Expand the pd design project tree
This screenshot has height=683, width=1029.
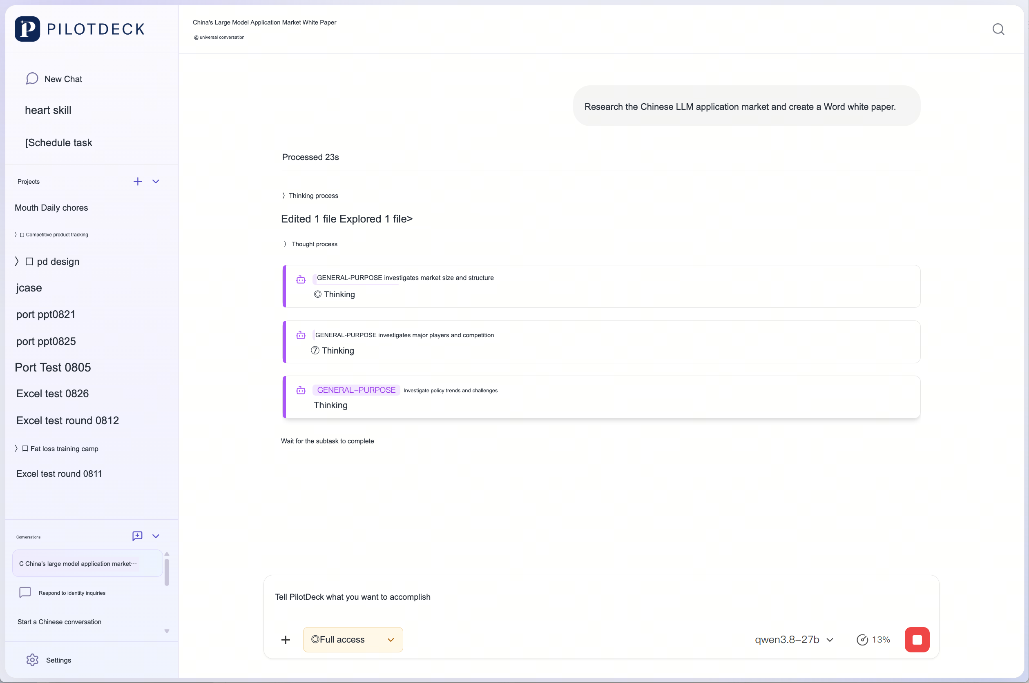[x=17, y=261]
